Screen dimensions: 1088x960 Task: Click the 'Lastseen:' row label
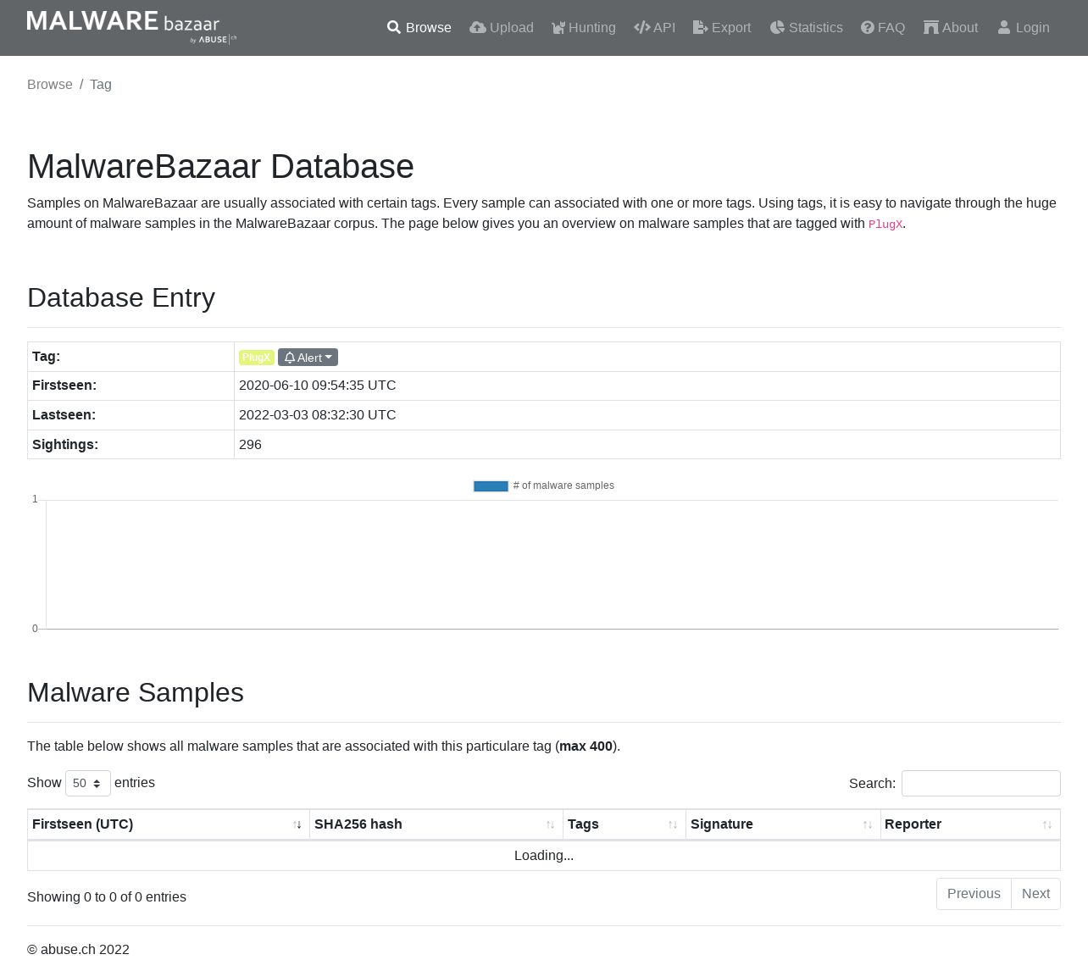point(64,415)
